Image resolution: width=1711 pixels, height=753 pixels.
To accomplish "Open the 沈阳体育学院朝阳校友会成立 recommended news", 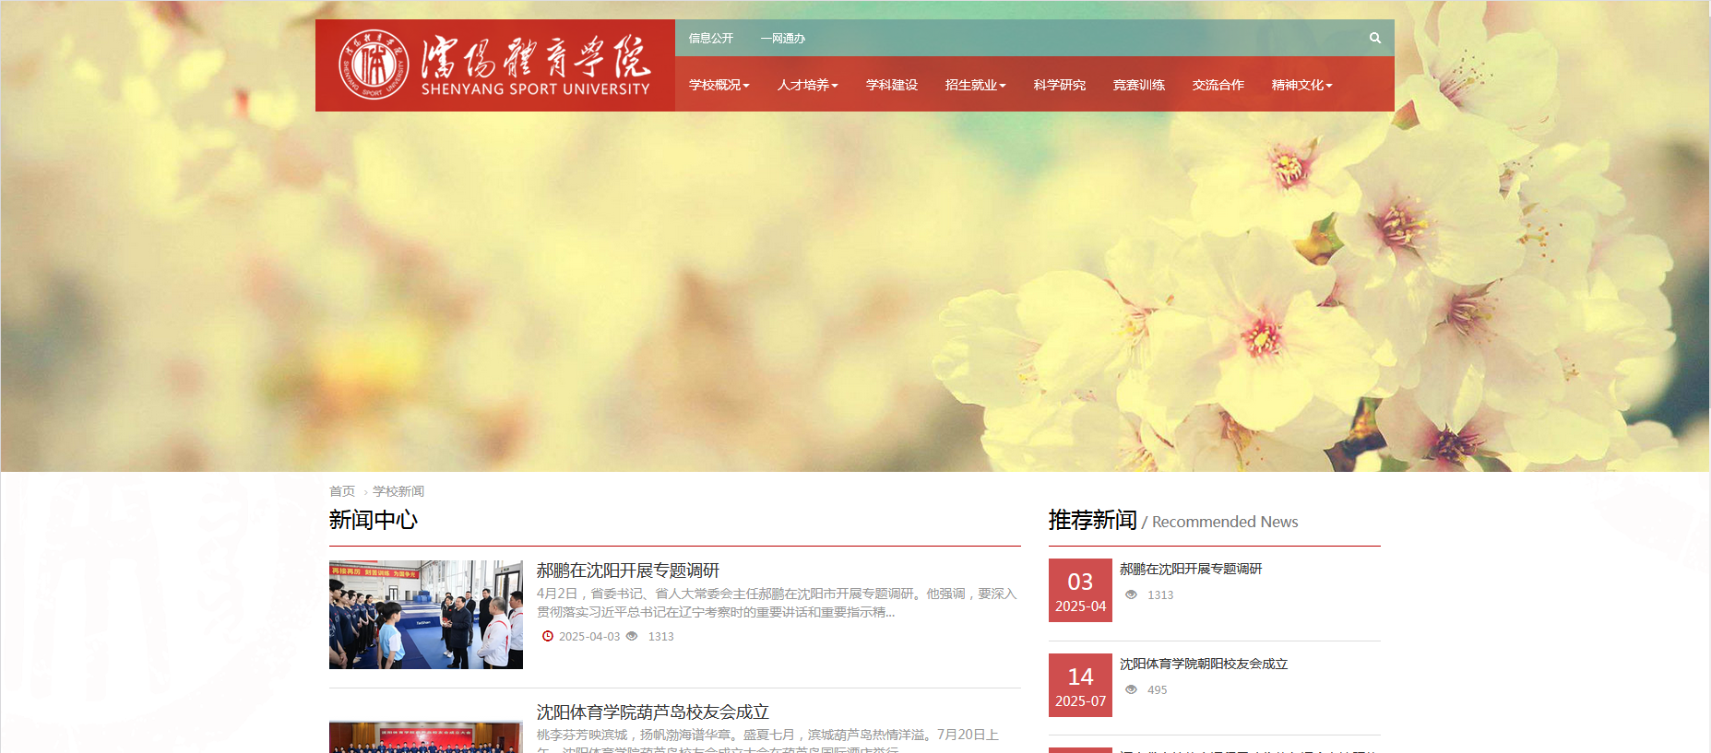I will (x=1203, y=664).
